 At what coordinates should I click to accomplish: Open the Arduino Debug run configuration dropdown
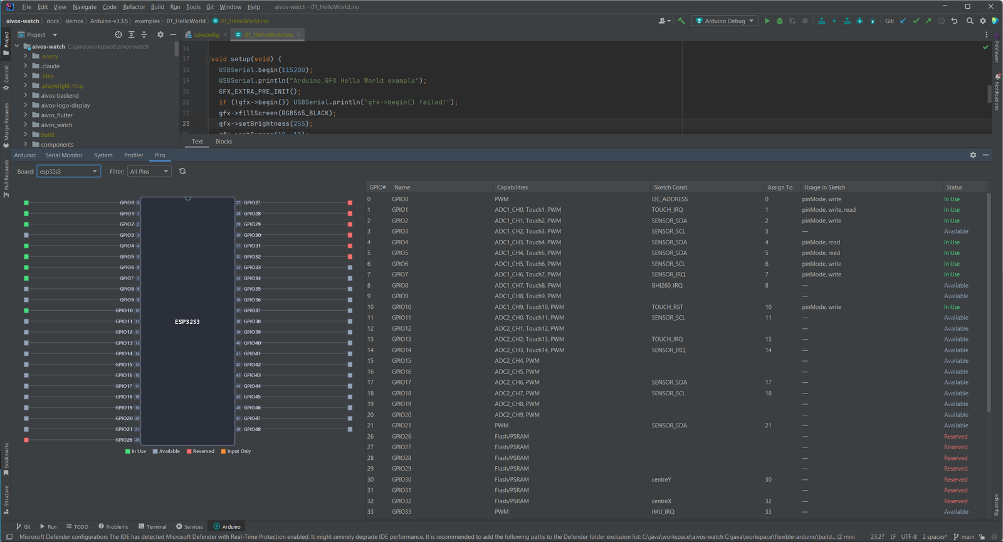pyautogui.click(x=725, y=21)
